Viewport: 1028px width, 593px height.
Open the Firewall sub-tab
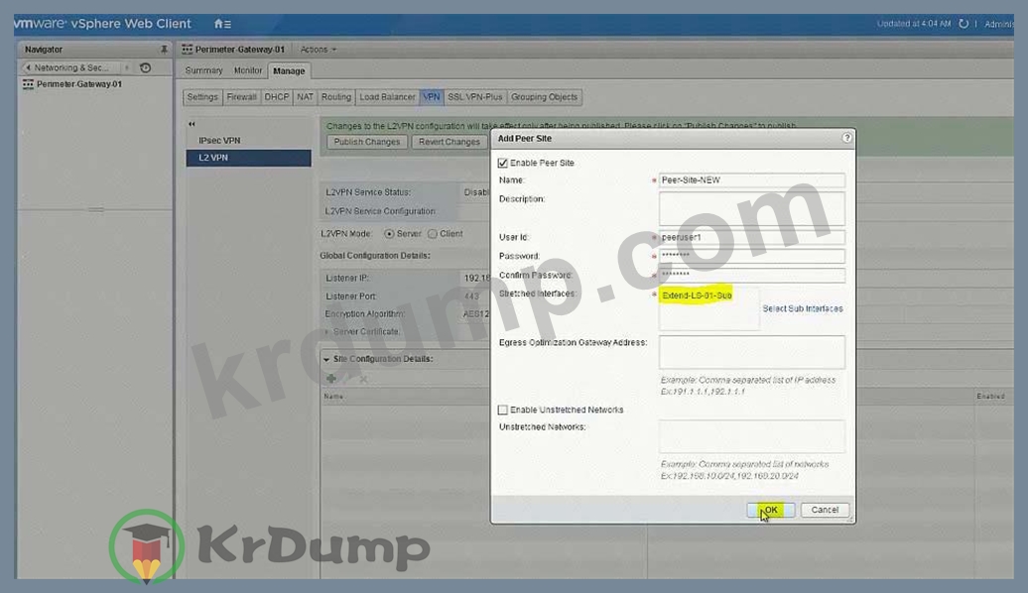(241, 97)
